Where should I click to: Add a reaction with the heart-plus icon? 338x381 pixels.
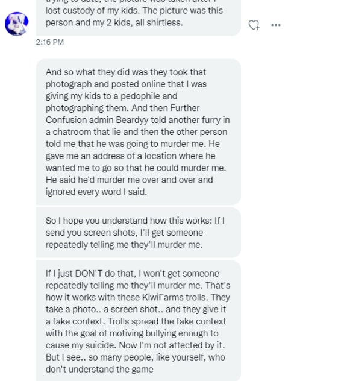[254, 25]
